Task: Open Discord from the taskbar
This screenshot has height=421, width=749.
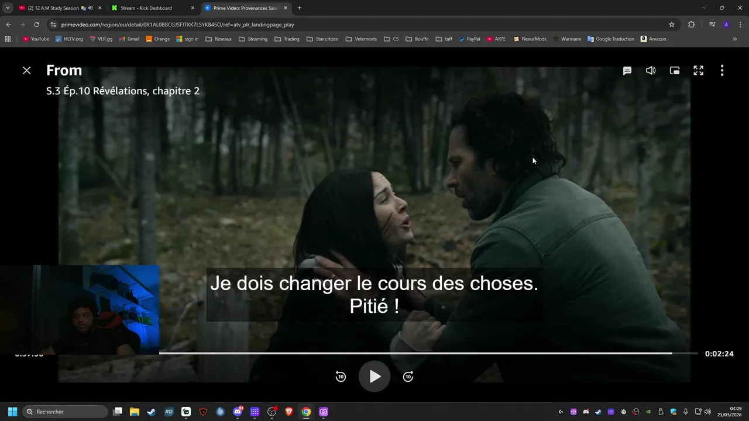Action: [238, 412]
